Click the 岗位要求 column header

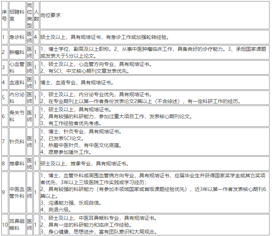pyautogui.click(x=50, y=15)
